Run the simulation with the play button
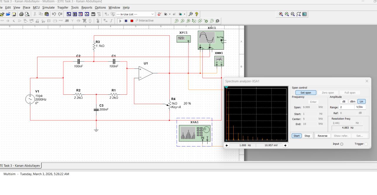 pos(120,21)
